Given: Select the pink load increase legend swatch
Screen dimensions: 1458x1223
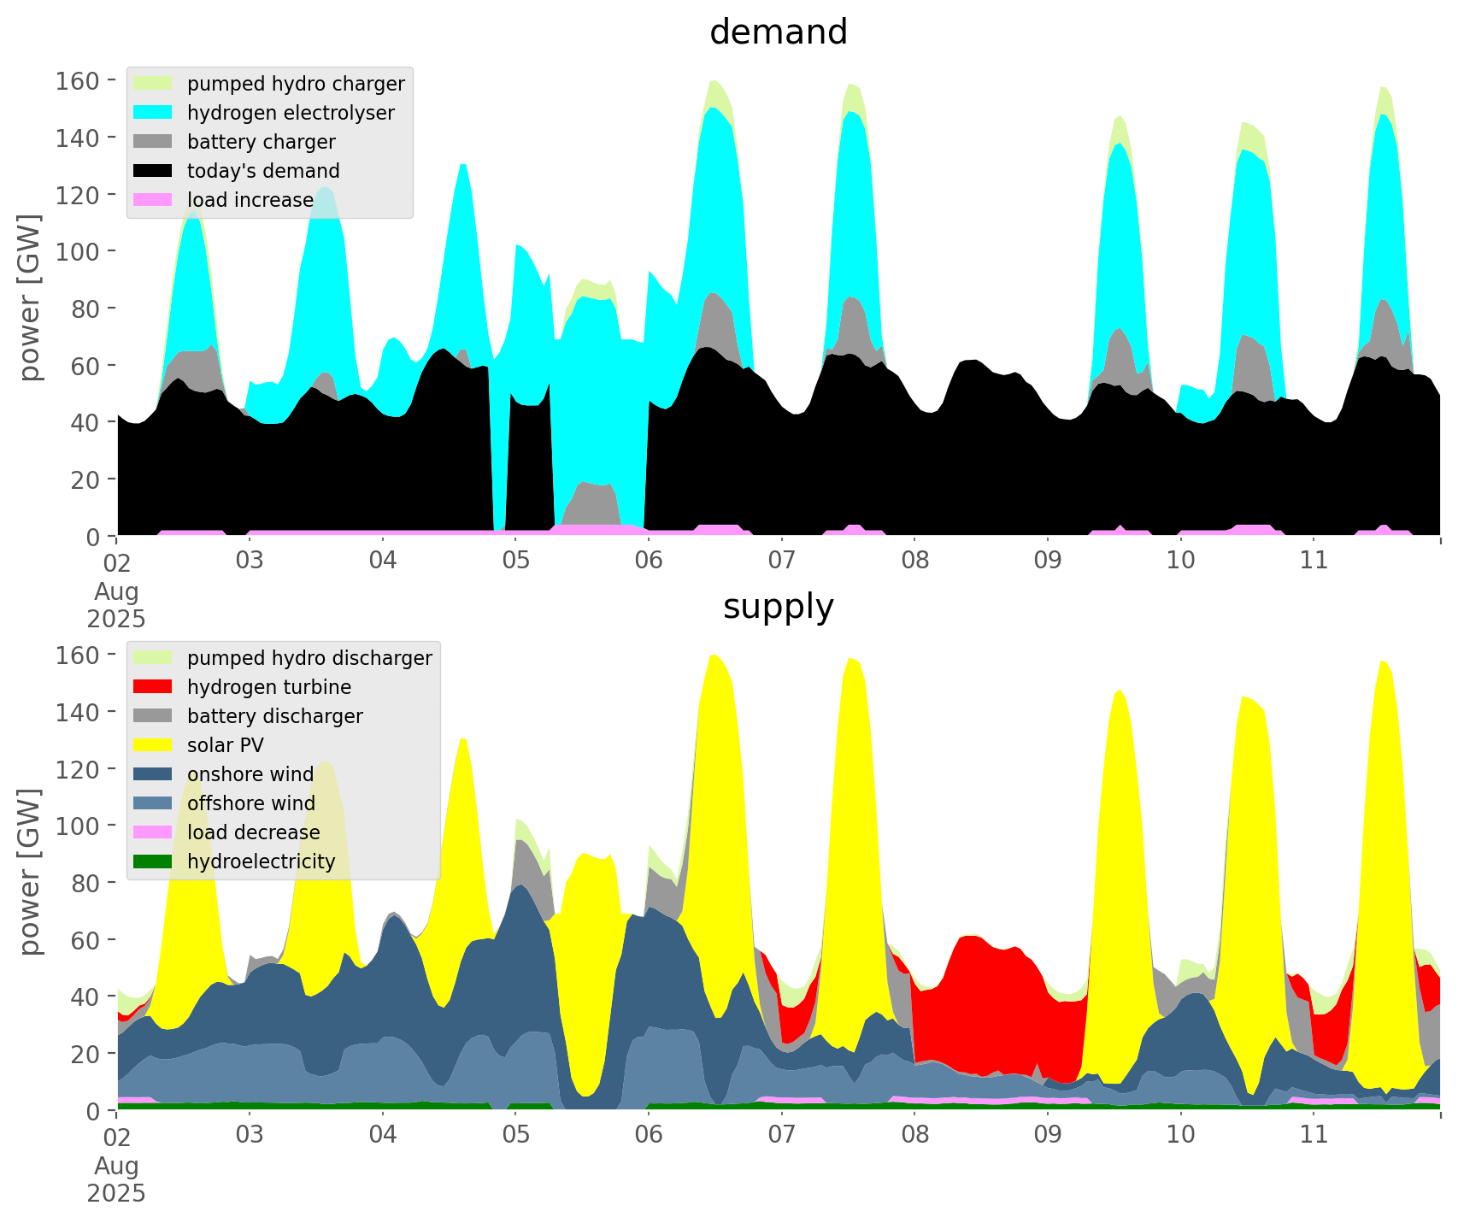Looking at the screenshot, I should point(153,200).
